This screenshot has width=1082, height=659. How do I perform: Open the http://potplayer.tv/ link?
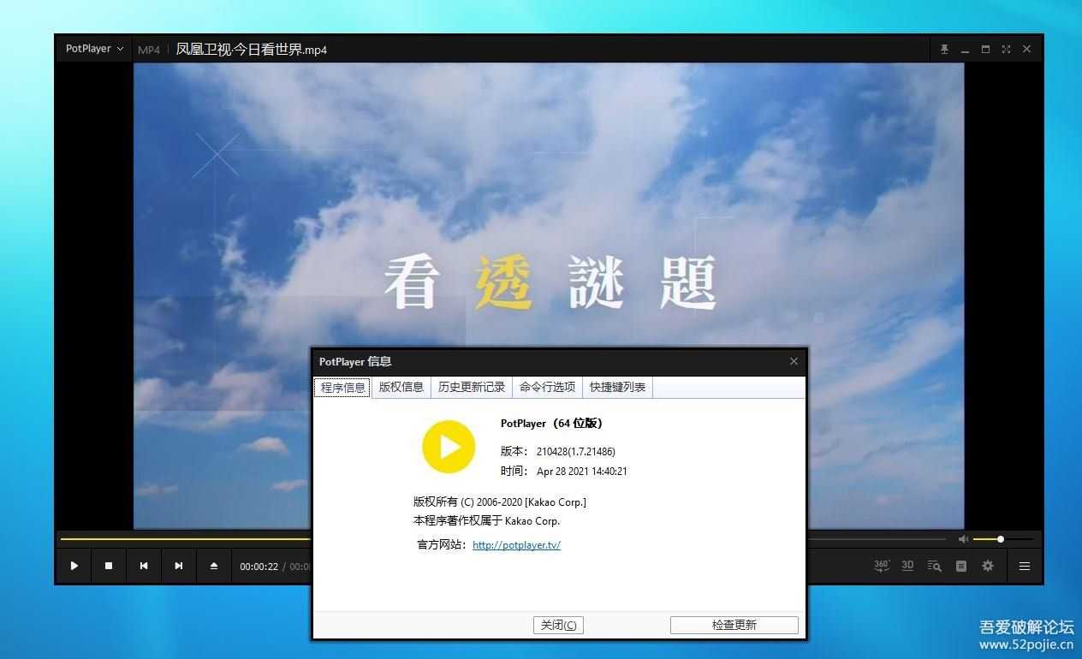[x=516, y=544]
